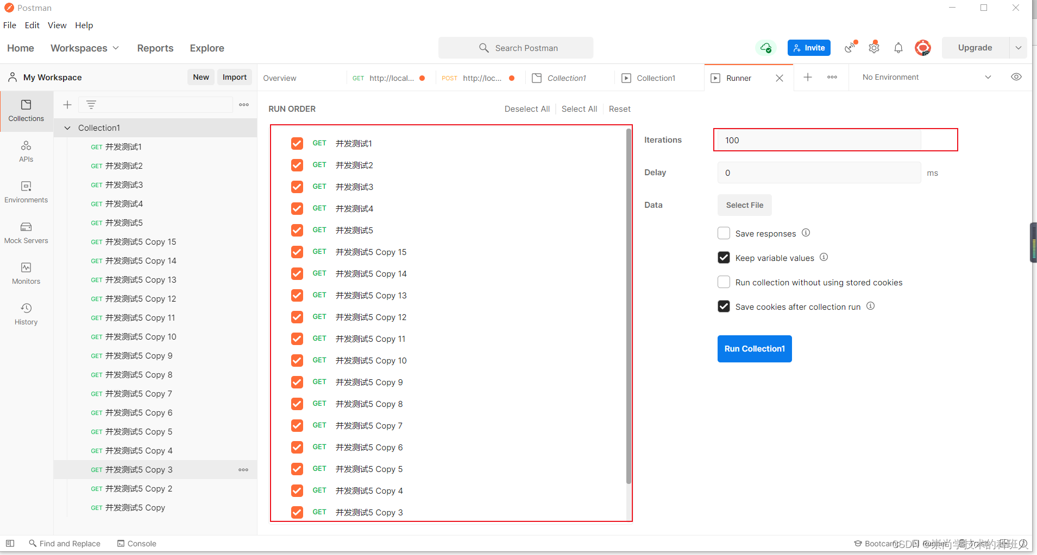
Task: Open the Help menu
Action: pyautogui.click(x=84, y=25)
